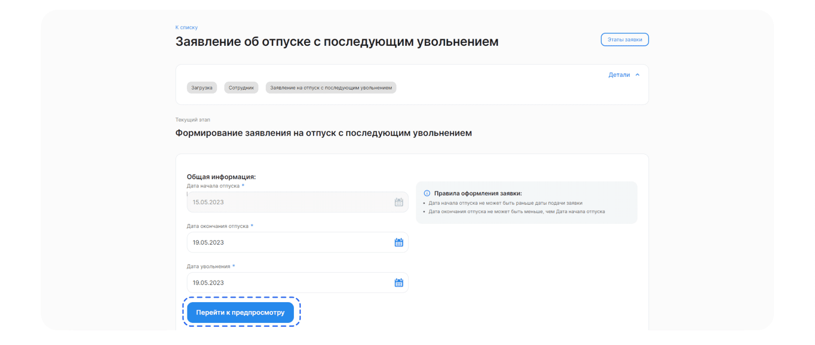Open the Этапы заявки button
815x345 pixels.
click(x=624, y=39)
